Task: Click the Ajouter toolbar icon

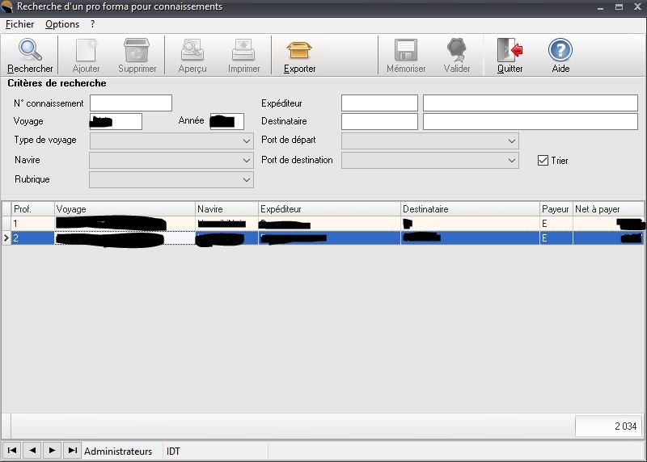Action: pyautogui.click(x=87, y=51)
